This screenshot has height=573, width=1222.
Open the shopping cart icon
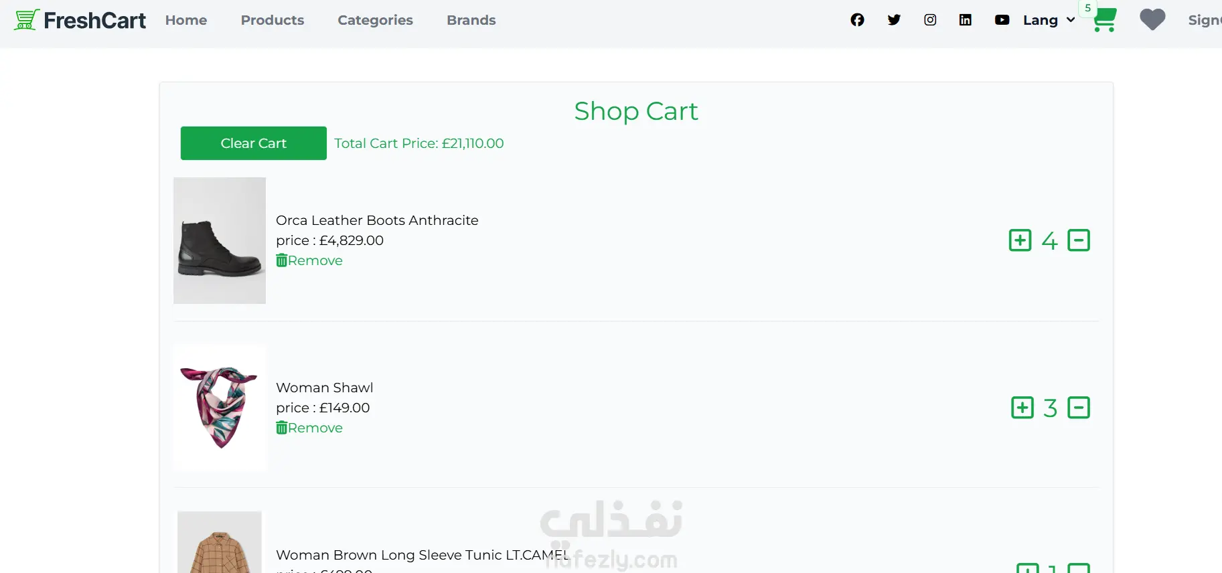point(1104,20)
